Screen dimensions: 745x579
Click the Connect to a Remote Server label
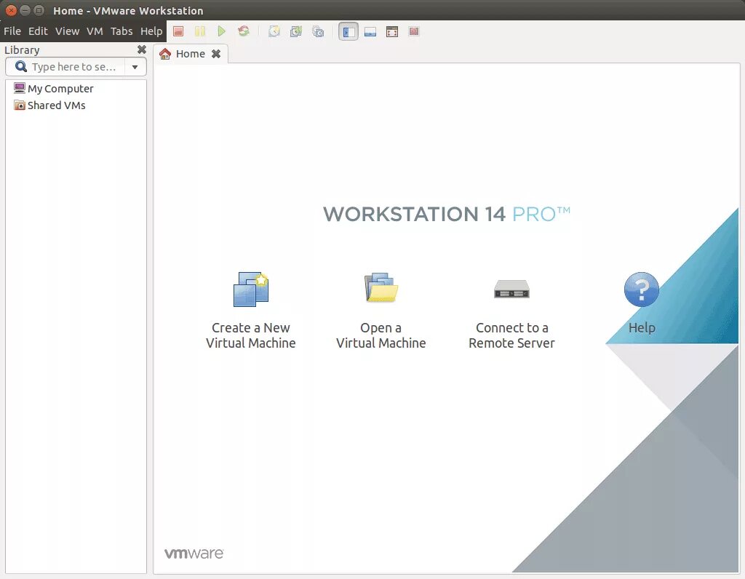[511, 335]
